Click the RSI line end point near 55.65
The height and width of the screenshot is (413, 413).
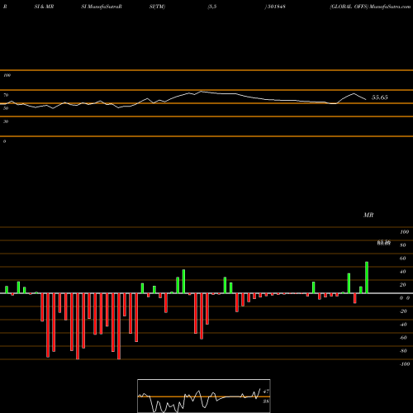[366, 99]
